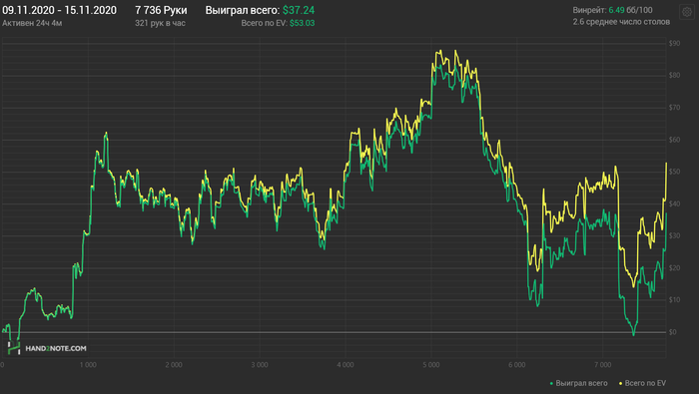The width and height of the screenshot is (699, 394).
Task: Click the $30 y-axis label
Action: click(x=674, y=236)
